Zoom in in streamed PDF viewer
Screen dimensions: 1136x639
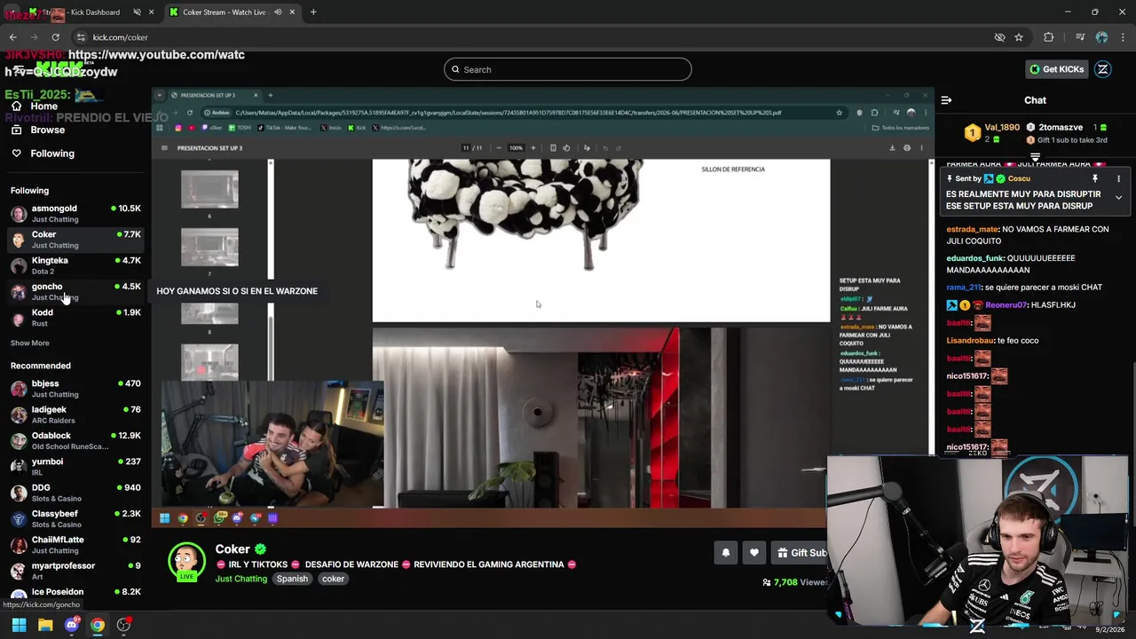pos(532,148)
